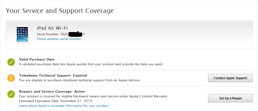
Task: Open Learn about Apple's coverage information link
Action: (x=64, y=105)
